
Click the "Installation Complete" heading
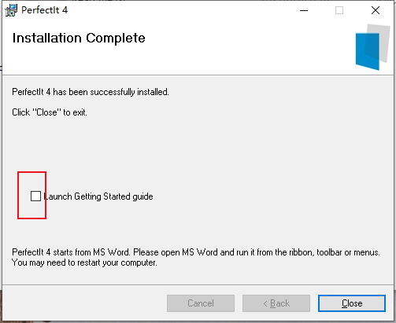79,39
